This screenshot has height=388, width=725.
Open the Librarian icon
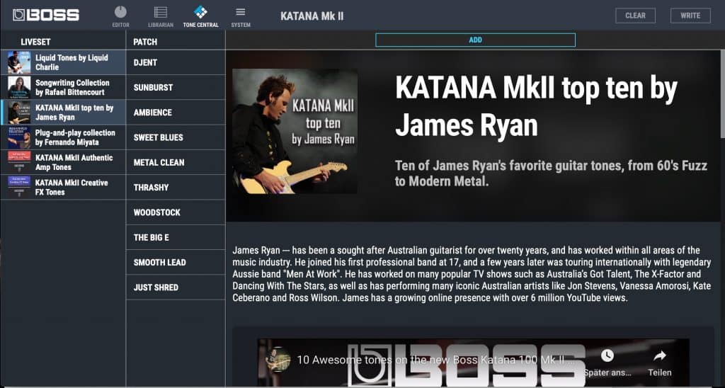click(x=161, y=13)
